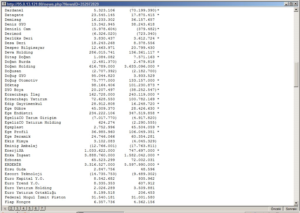Select the Ekiz Kimya name
This screenshot has height=213, width=300.
click(x=16, y=141)
